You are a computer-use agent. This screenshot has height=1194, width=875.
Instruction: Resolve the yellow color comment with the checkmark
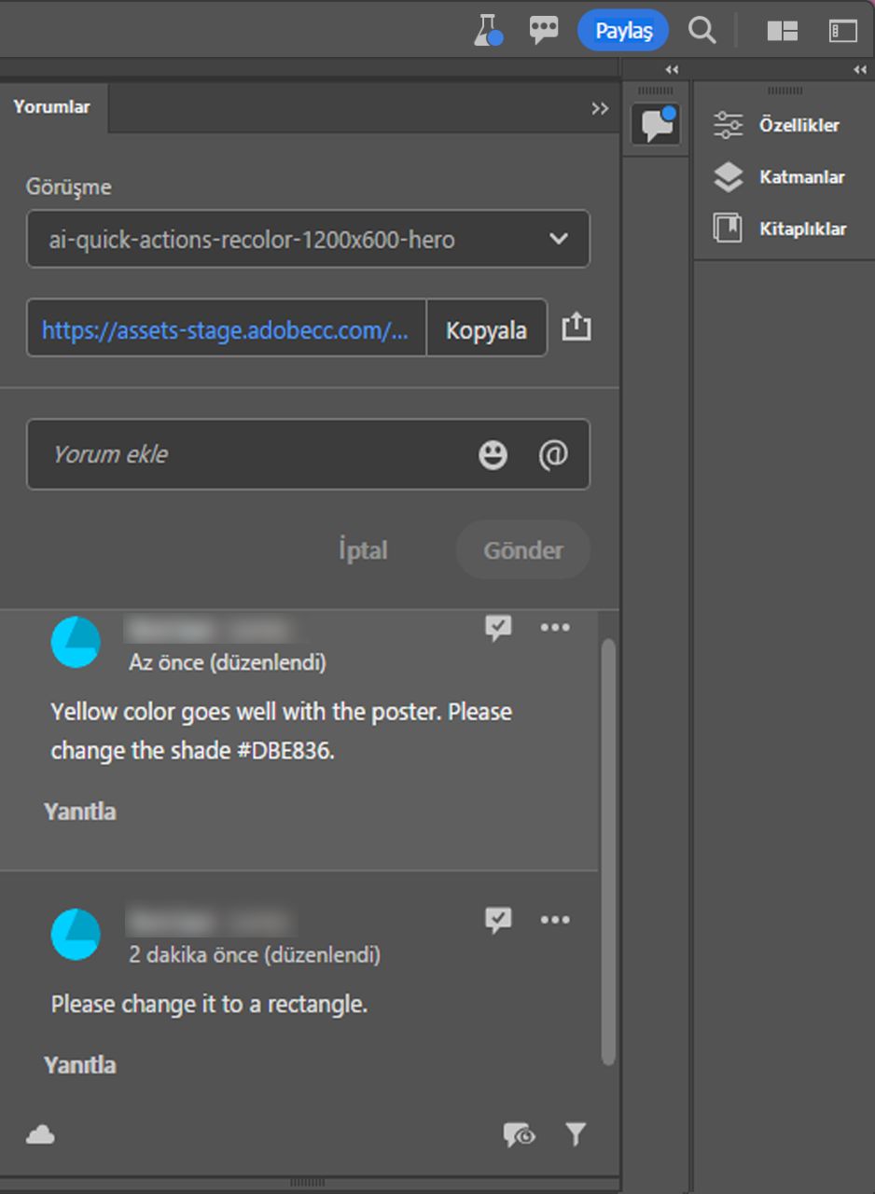click(x=499, y=628)
